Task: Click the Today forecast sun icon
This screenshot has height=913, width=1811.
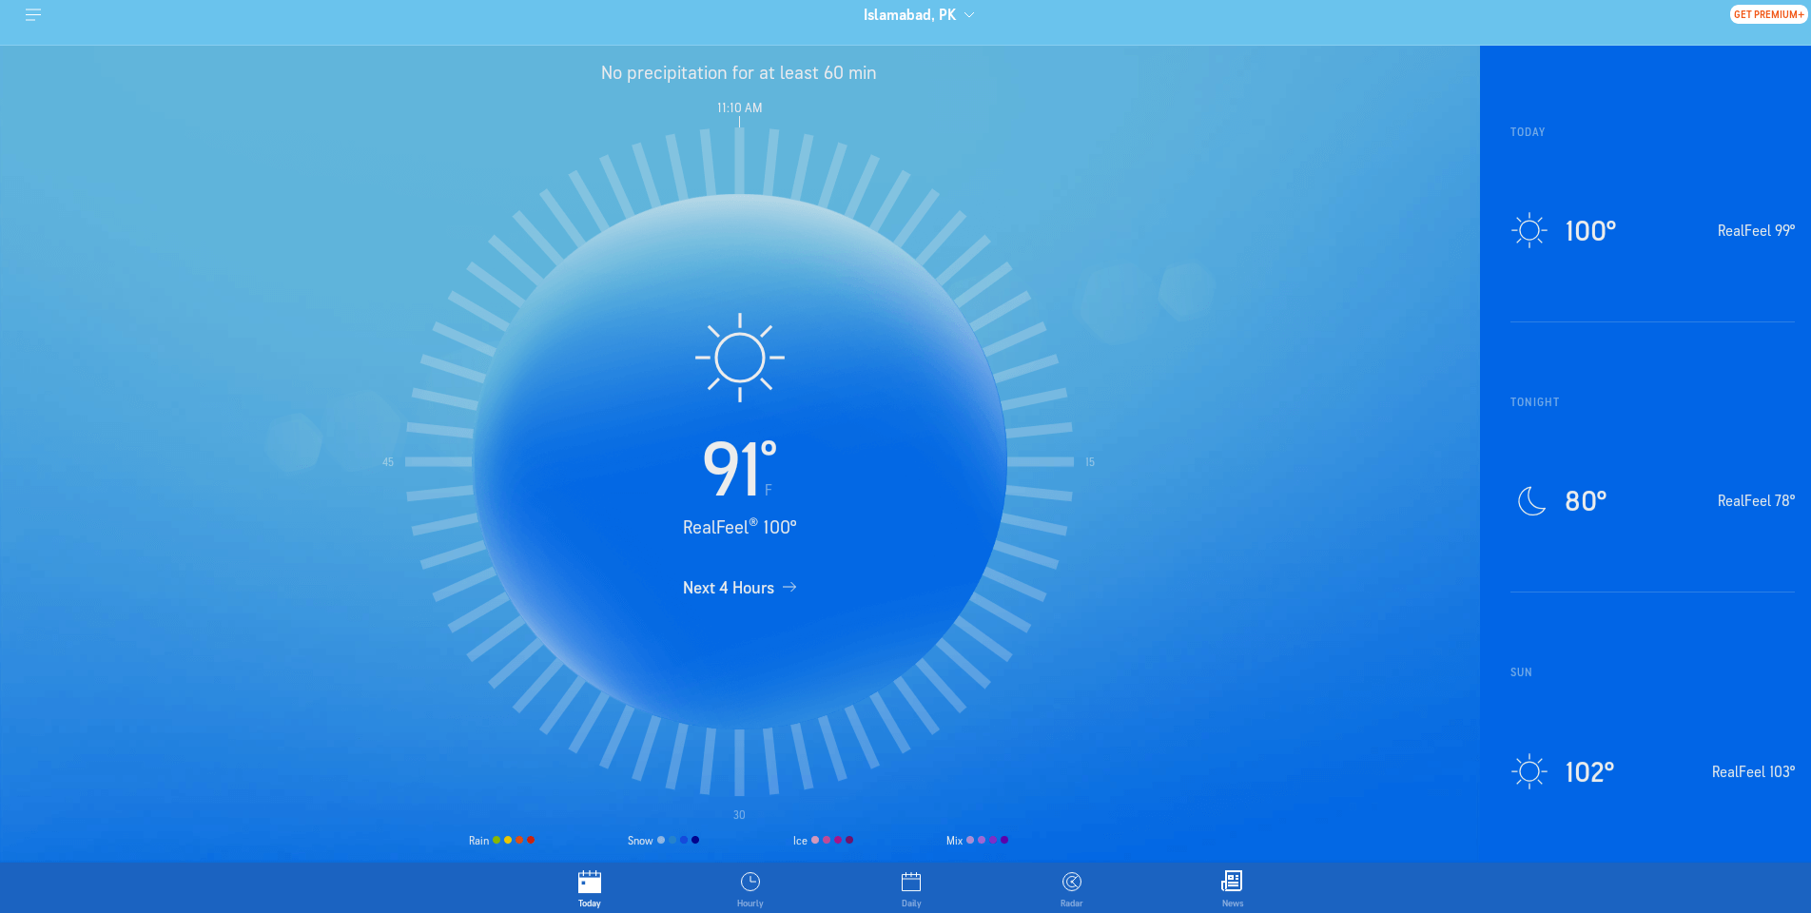Action: coord(1529,230)
